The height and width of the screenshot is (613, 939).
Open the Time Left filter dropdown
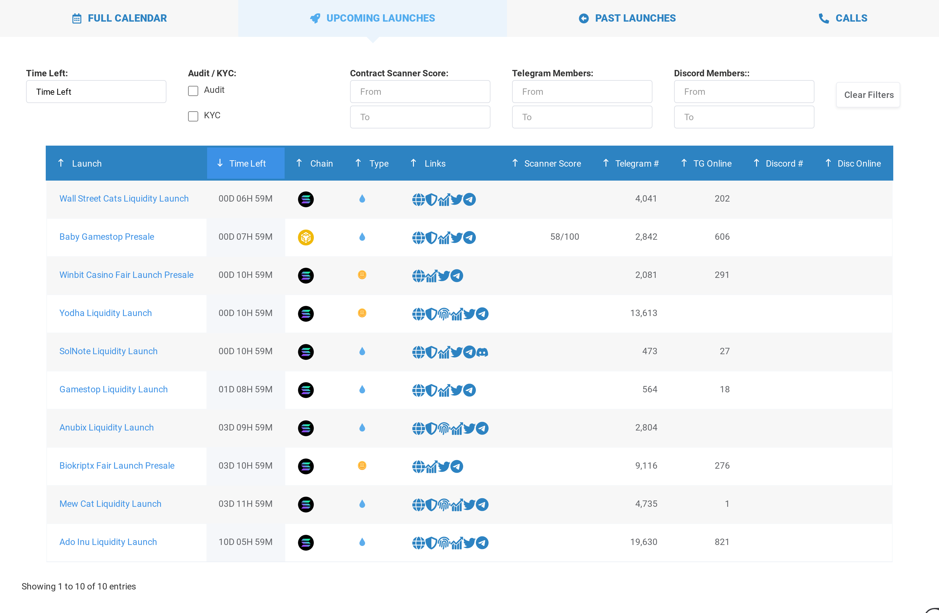pos(96,92)
